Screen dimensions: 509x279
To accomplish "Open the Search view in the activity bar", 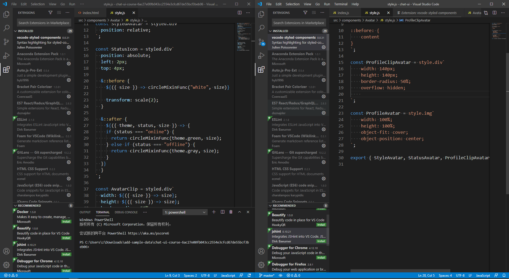I will click(x=6, y=28).
